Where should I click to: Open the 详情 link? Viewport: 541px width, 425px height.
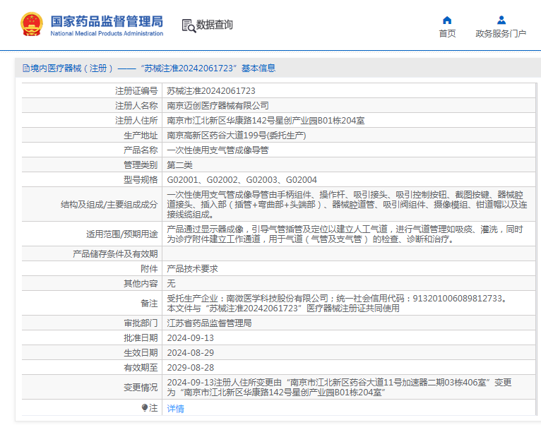point(175,408)
